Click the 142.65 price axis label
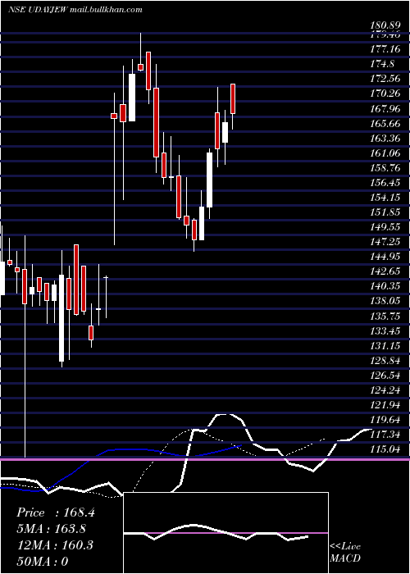The image size is (410, 574). click(385, 271)
